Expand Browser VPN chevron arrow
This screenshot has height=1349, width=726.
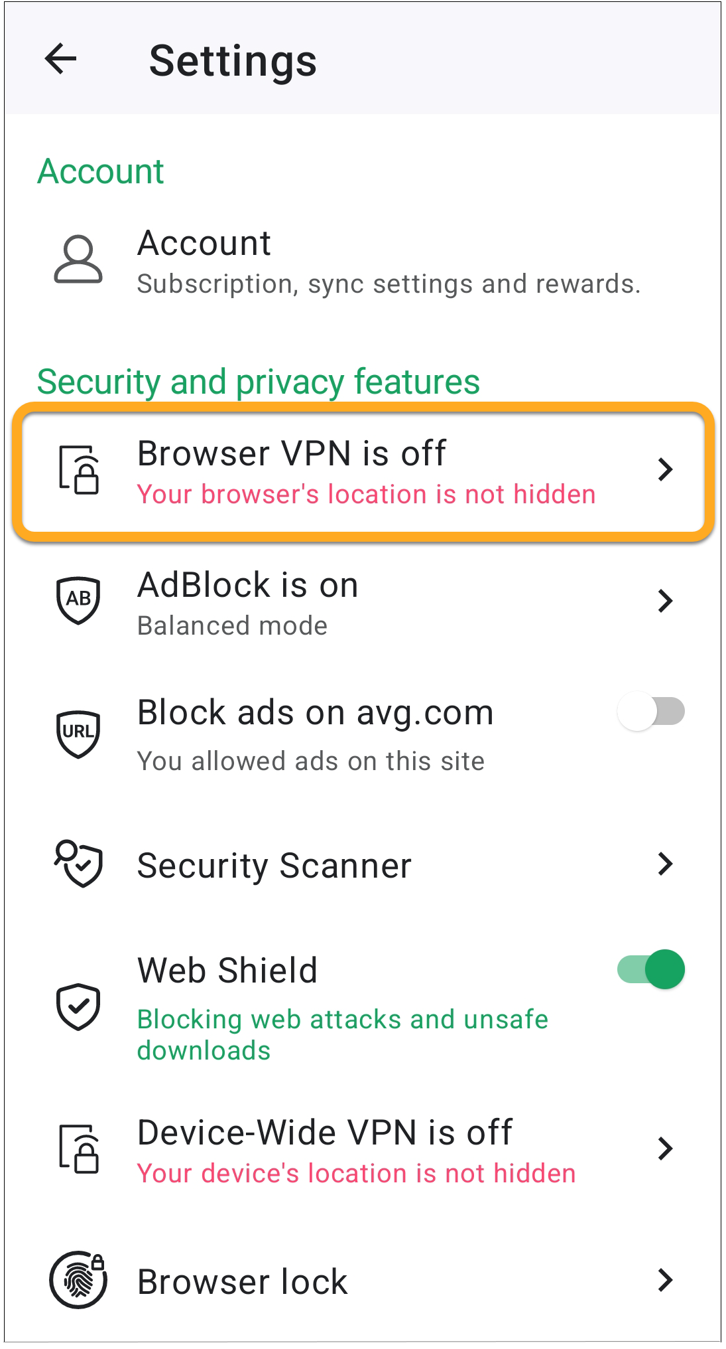tap(665, 469)
